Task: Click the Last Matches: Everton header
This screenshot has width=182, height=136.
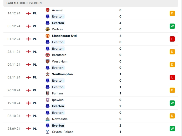Action: click(x=24, y=3)
